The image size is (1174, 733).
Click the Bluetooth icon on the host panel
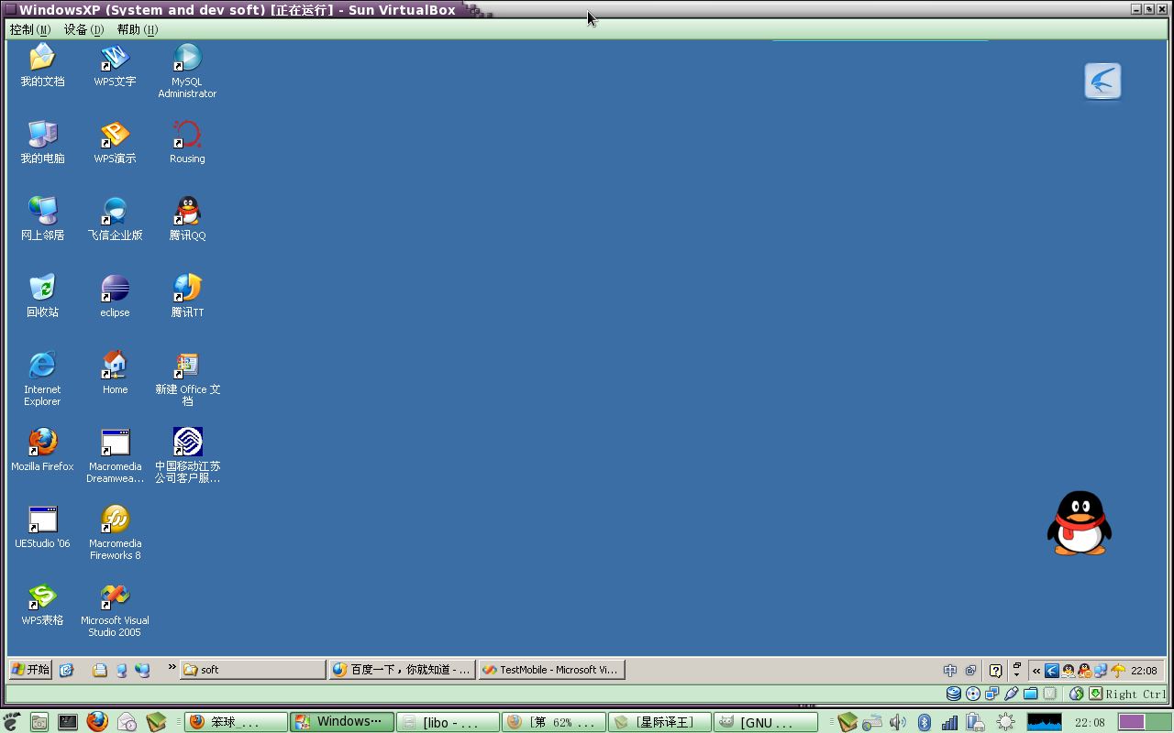coord(925,722)
